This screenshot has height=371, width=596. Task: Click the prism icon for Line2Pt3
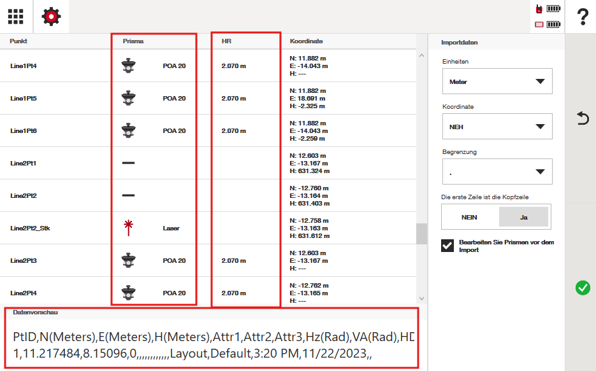(x=129, y=261)
